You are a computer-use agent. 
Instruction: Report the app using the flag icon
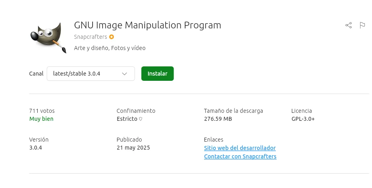pyautogui.click(x=362, y=25)
